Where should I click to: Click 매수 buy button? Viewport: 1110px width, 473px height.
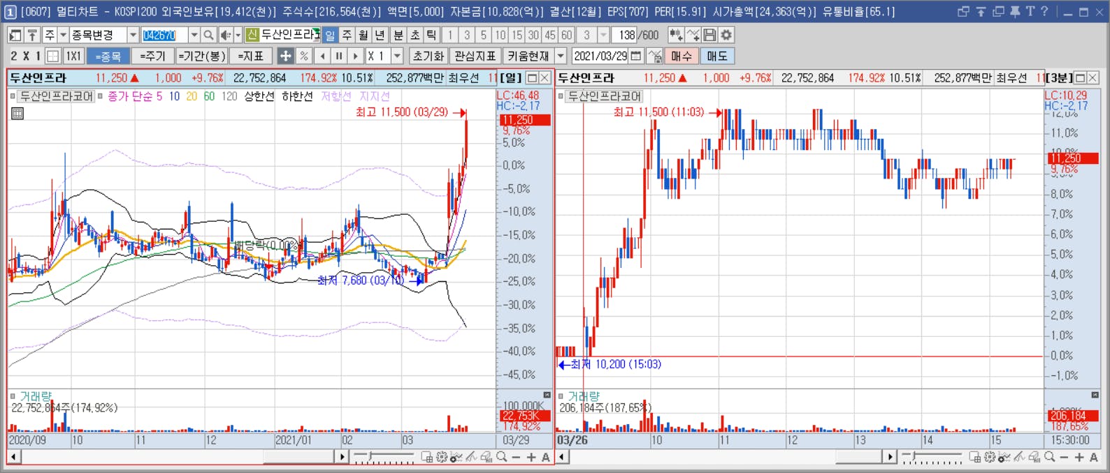681,56
